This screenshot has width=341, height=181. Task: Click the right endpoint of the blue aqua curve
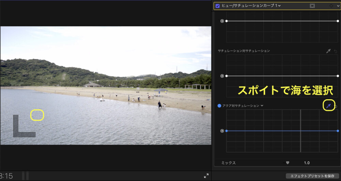click(x=338, y=131)
